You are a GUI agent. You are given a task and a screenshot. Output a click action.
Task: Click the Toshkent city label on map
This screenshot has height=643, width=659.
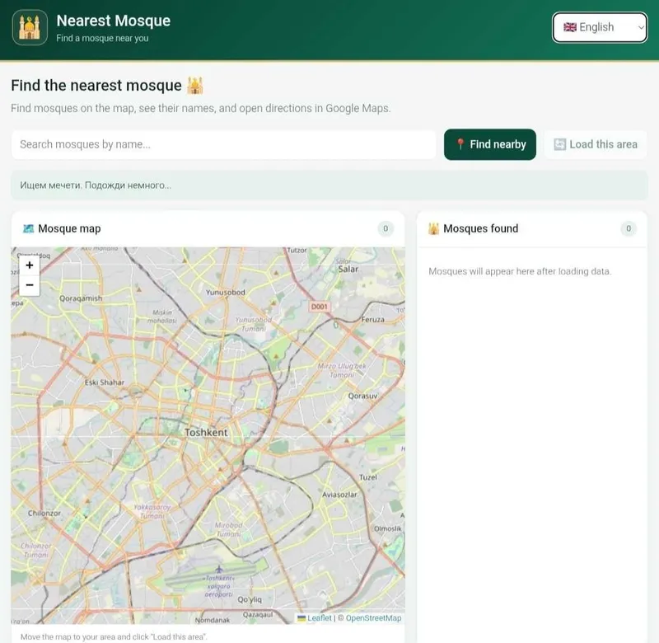click(206, 432)
